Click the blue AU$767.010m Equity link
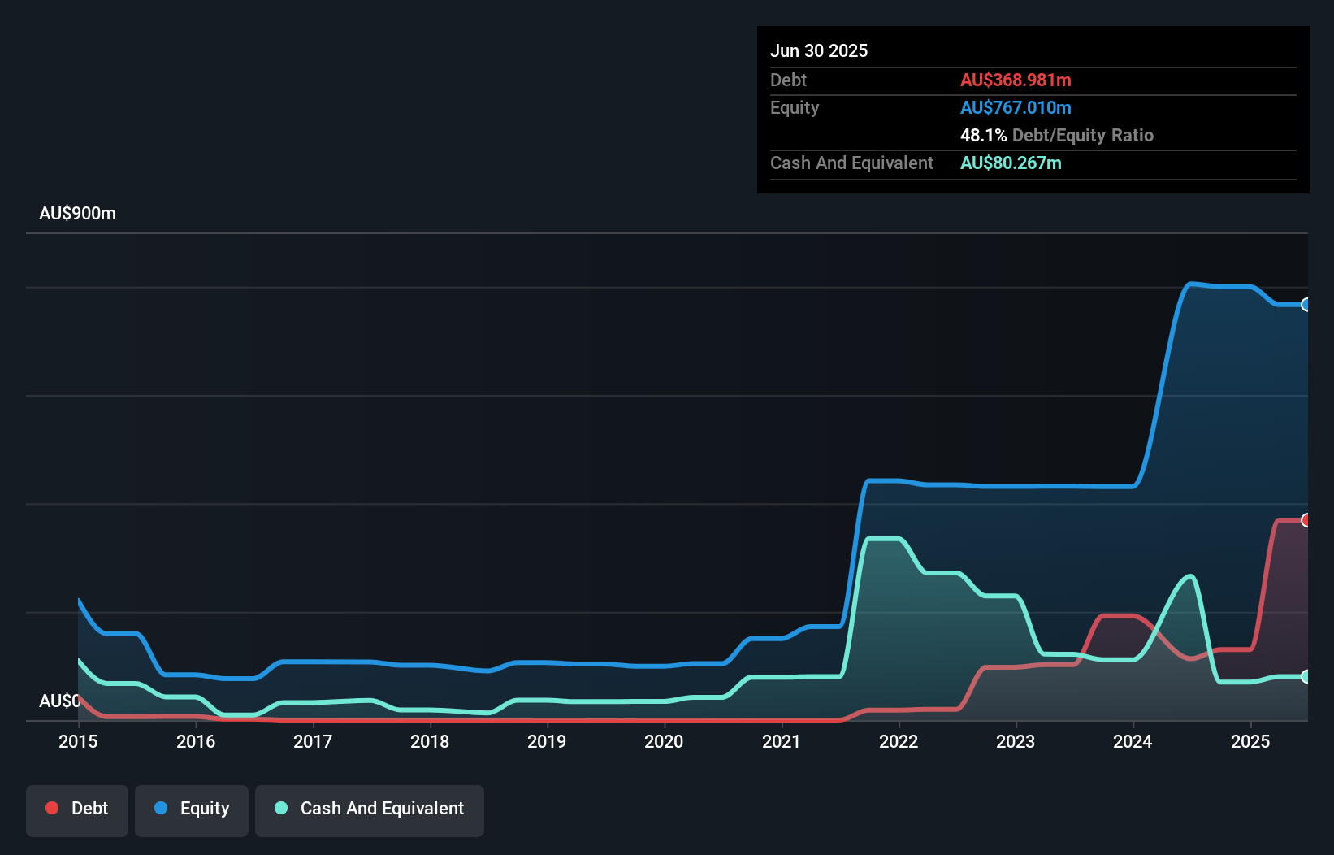The height and width of the screenshot is (855, 1334). [1016, 107]
